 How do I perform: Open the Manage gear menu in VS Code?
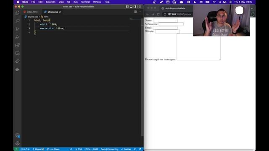17,143
